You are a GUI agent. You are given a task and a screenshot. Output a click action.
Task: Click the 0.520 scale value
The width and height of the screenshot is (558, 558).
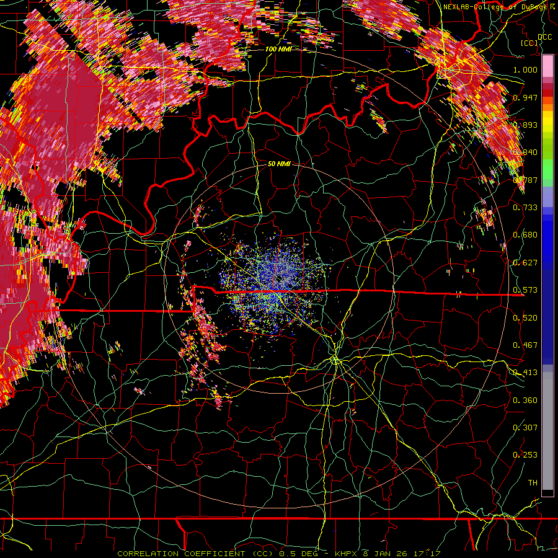pyautogui.click(x=525, y=317)
